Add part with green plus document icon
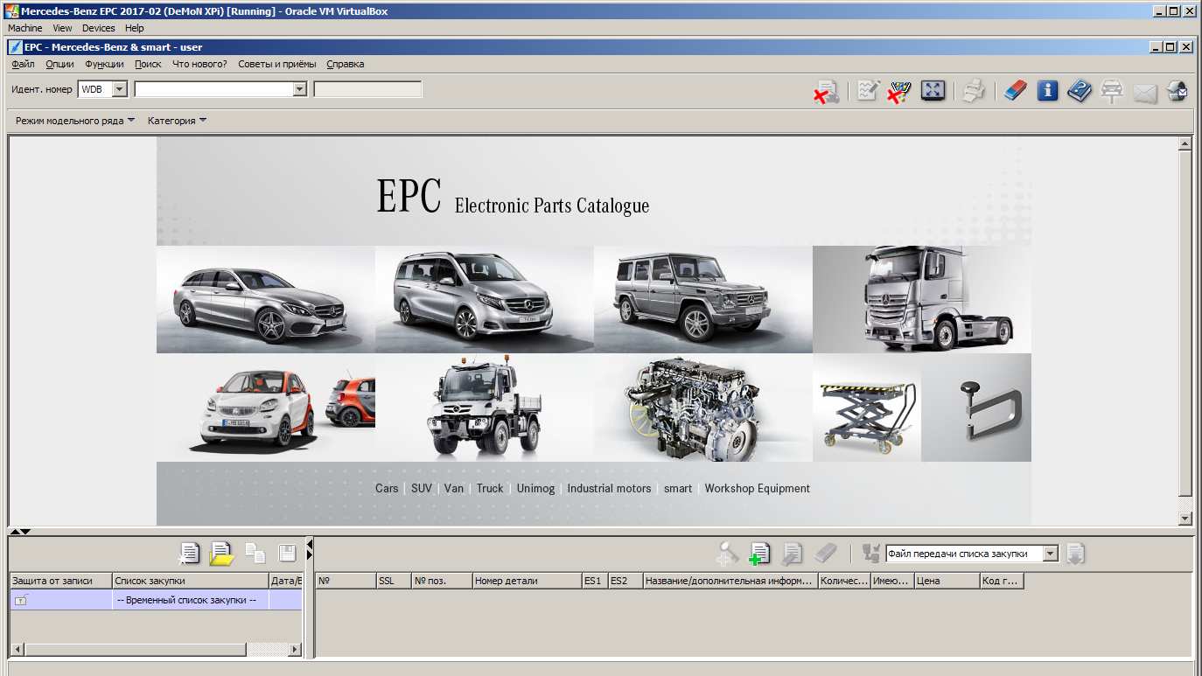Image resolution: width=1202 pixels, height=676 pixels. (760, 553)
